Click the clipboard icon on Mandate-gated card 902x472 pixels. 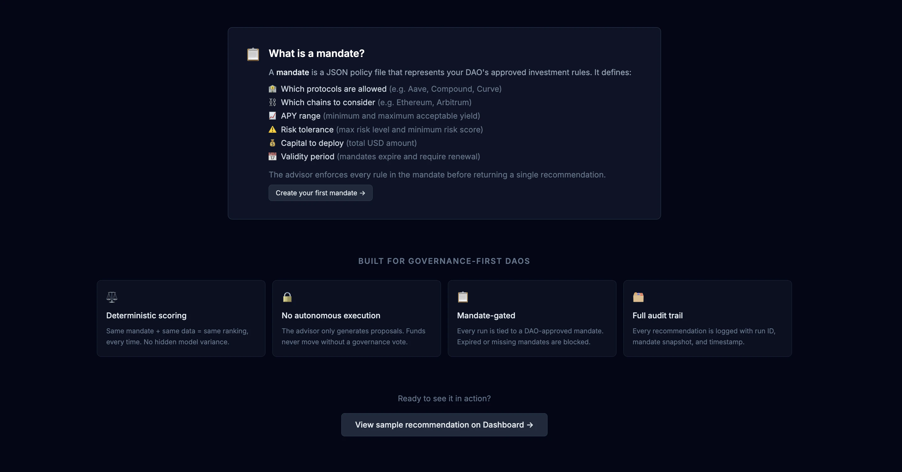point(463,297)
